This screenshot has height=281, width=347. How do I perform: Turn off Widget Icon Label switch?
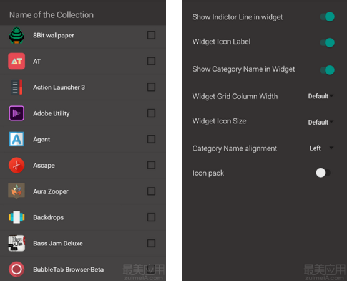tap(327, 42)
